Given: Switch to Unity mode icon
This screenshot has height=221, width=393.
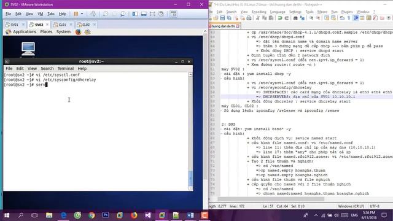Looking at the screenshot, I should (x=161, y=14).
